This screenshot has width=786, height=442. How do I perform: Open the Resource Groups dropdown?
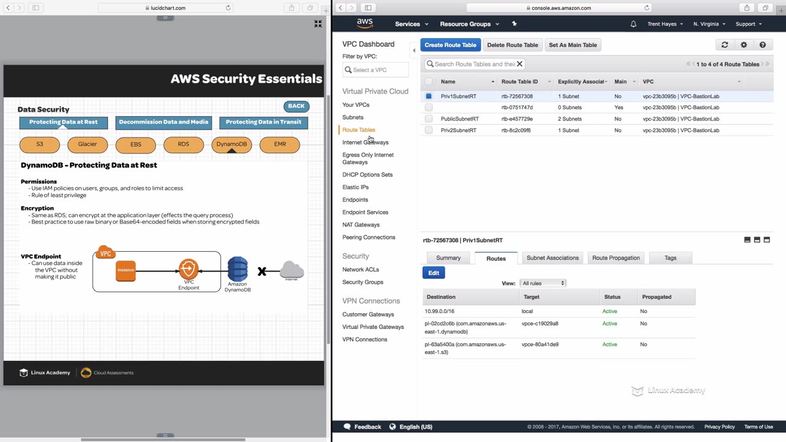[469, 24]
